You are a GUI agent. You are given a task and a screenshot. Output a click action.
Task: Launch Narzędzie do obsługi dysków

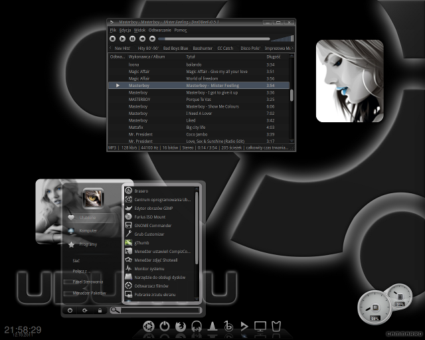(x=160, y=278)
